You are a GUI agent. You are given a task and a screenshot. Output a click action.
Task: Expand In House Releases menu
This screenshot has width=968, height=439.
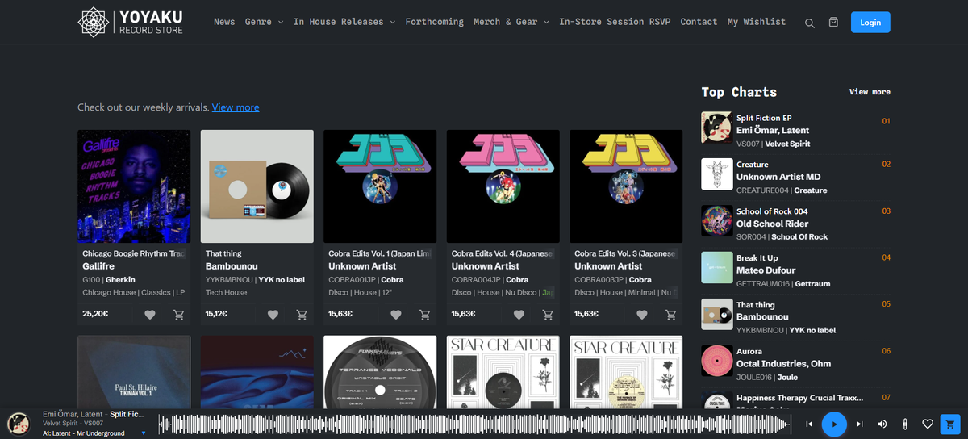[344, 22]
